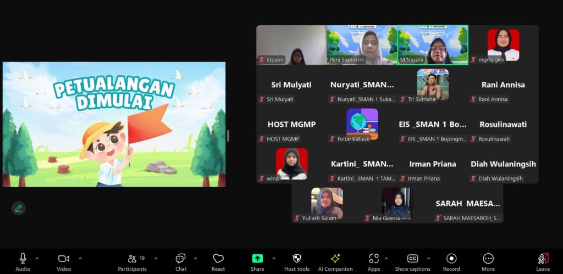Expand the Video options arrow
The height and width of the screenshot is (274, 563).
coord(80,258)
